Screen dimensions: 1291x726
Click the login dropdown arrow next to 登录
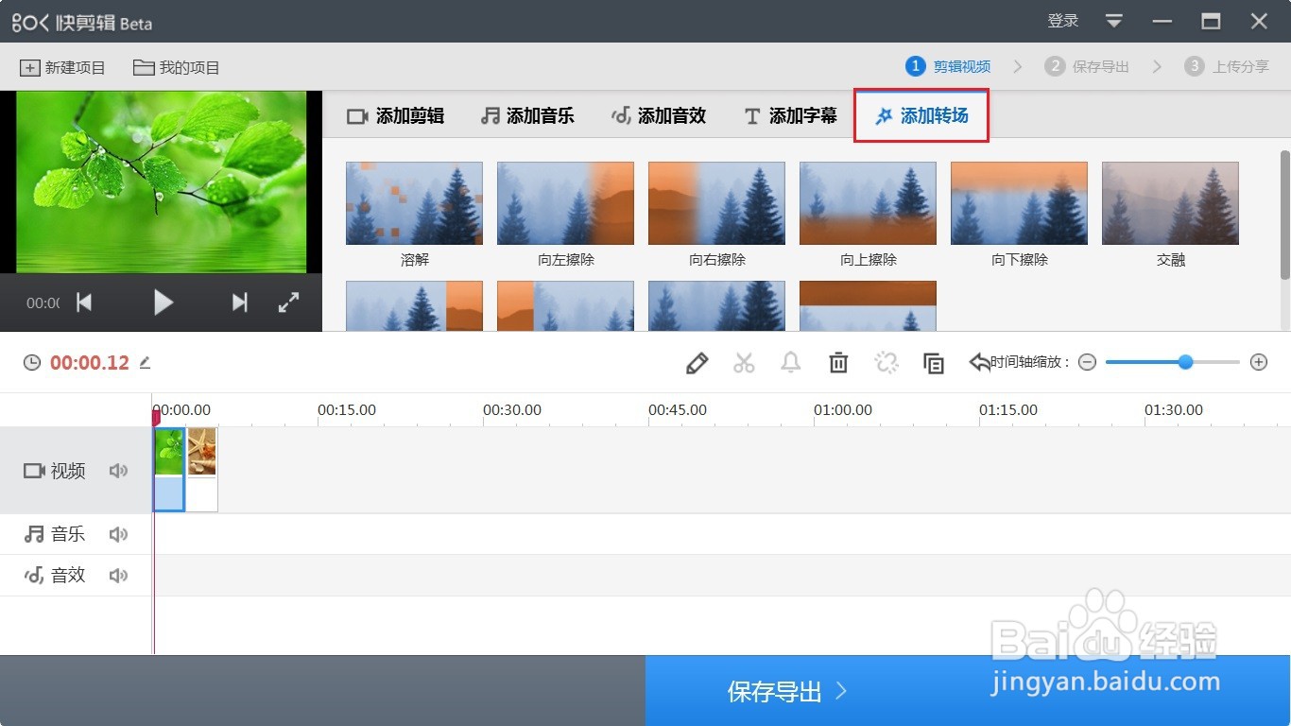tap(1113, 21)
